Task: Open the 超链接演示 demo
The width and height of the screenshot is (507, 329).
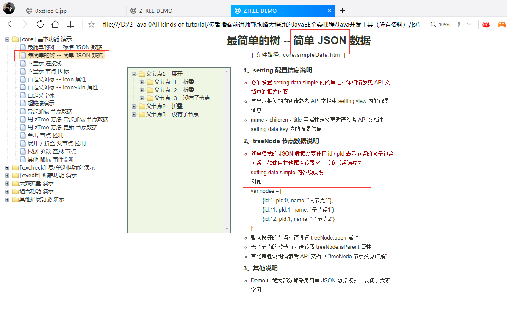Action: point(41,103)
